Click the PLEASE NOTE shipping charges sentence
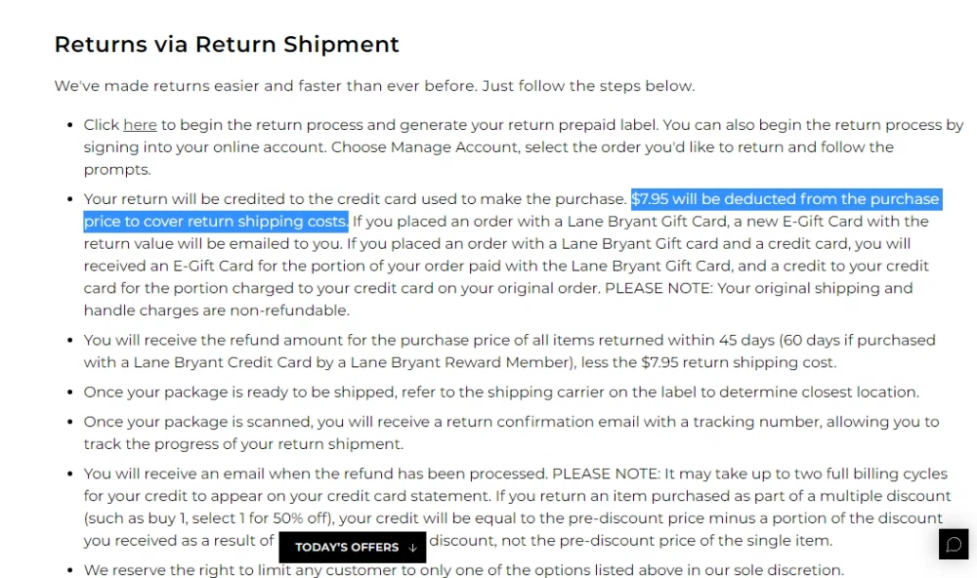The width and height of the screenshot is (977, 578). pos(762,288)
